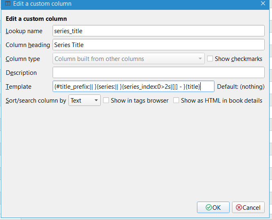Click inside the Template expression field
Viewport: 272px width, 220px height.
(x=133, y=86)
